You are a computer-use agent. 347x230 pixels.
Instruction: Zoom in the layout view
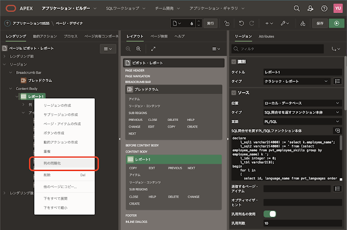[x=139, y=49]
